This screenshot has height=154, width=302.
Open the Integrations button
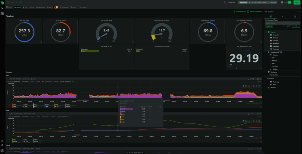click(241, 11)
